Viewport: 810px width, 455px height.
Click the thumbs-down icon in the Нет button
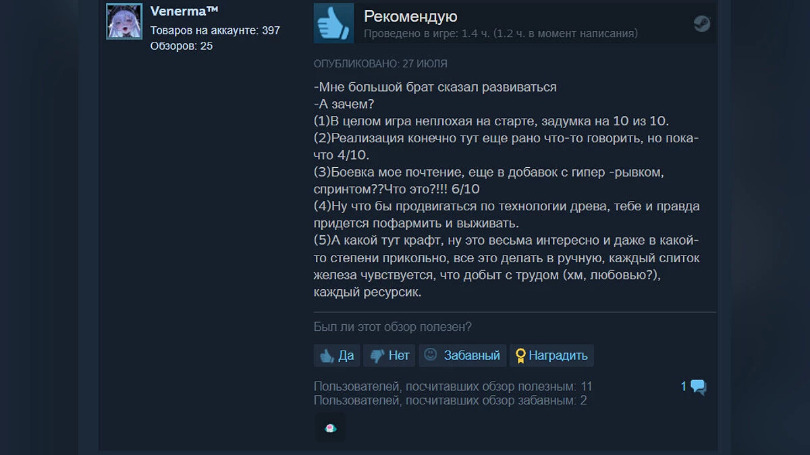(x=377, y=355)
